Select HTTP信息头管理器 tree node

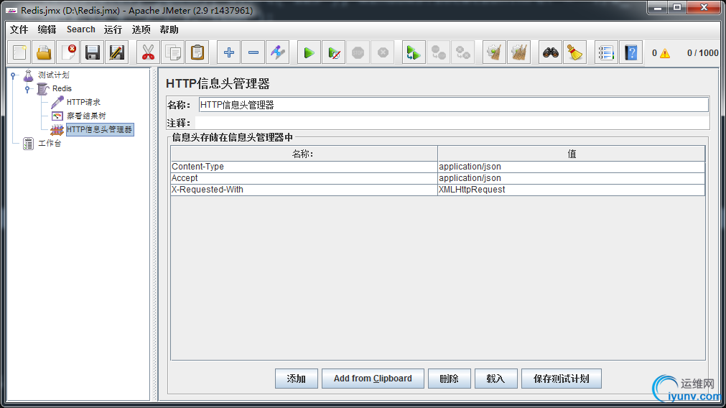click(x=100, y=129)
